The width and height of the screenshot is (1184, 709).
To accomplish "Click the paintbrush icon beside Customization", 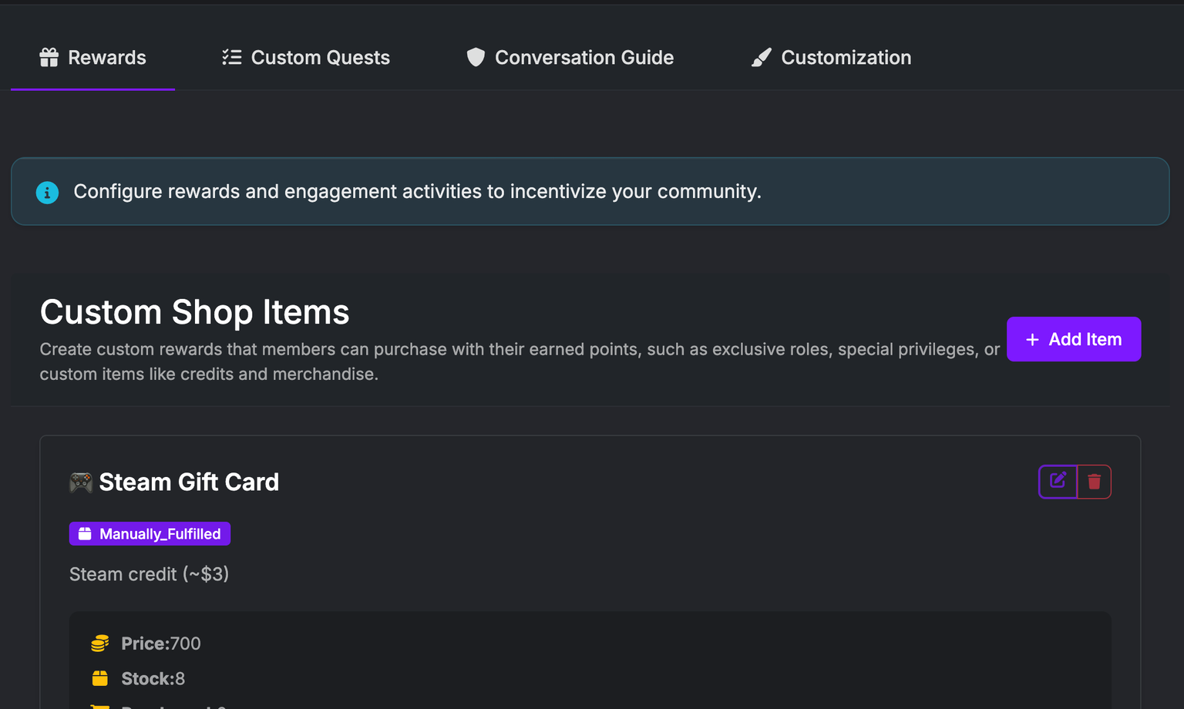I will (x=762, y=58).
